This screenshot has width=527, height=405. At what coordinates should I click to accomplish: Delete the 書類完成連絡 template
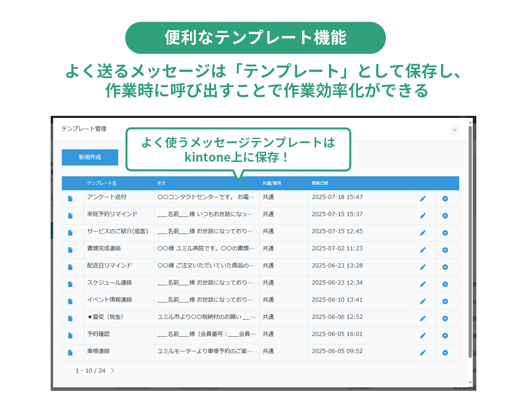point(445,250)
